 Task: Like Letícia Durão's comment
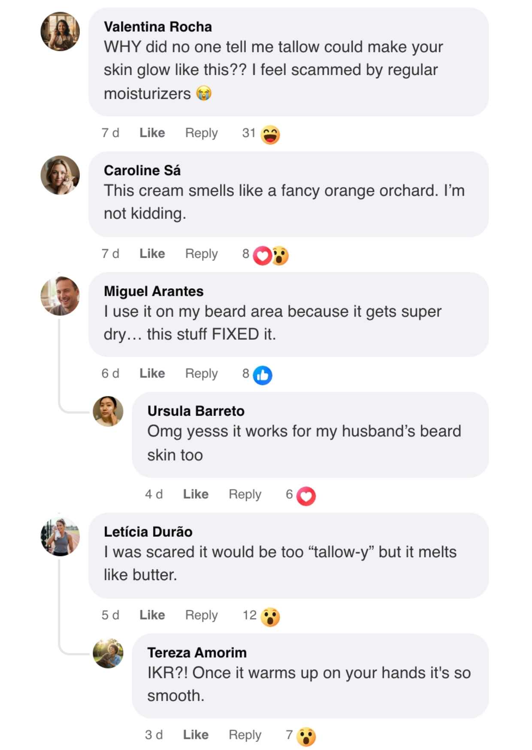point(152,615)
